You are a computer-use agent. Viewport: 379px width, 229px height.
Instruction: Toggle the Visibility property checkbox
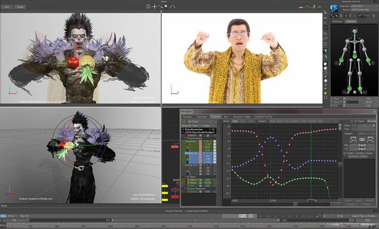click(208, 135)
